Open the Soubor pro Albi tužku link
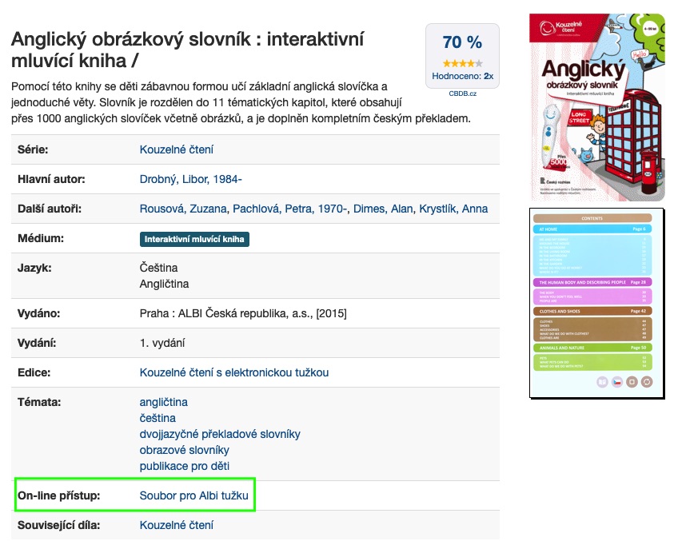678x553 pixels. point(193,495)
